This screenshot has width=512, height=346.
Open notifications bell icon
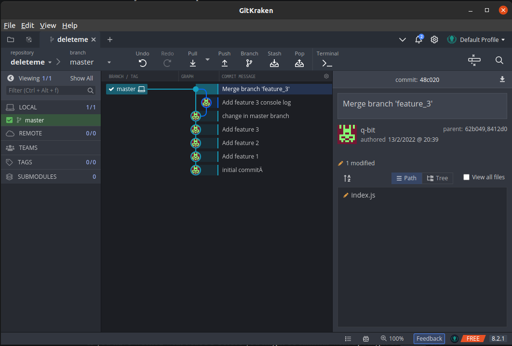click(x=418, y=40)
